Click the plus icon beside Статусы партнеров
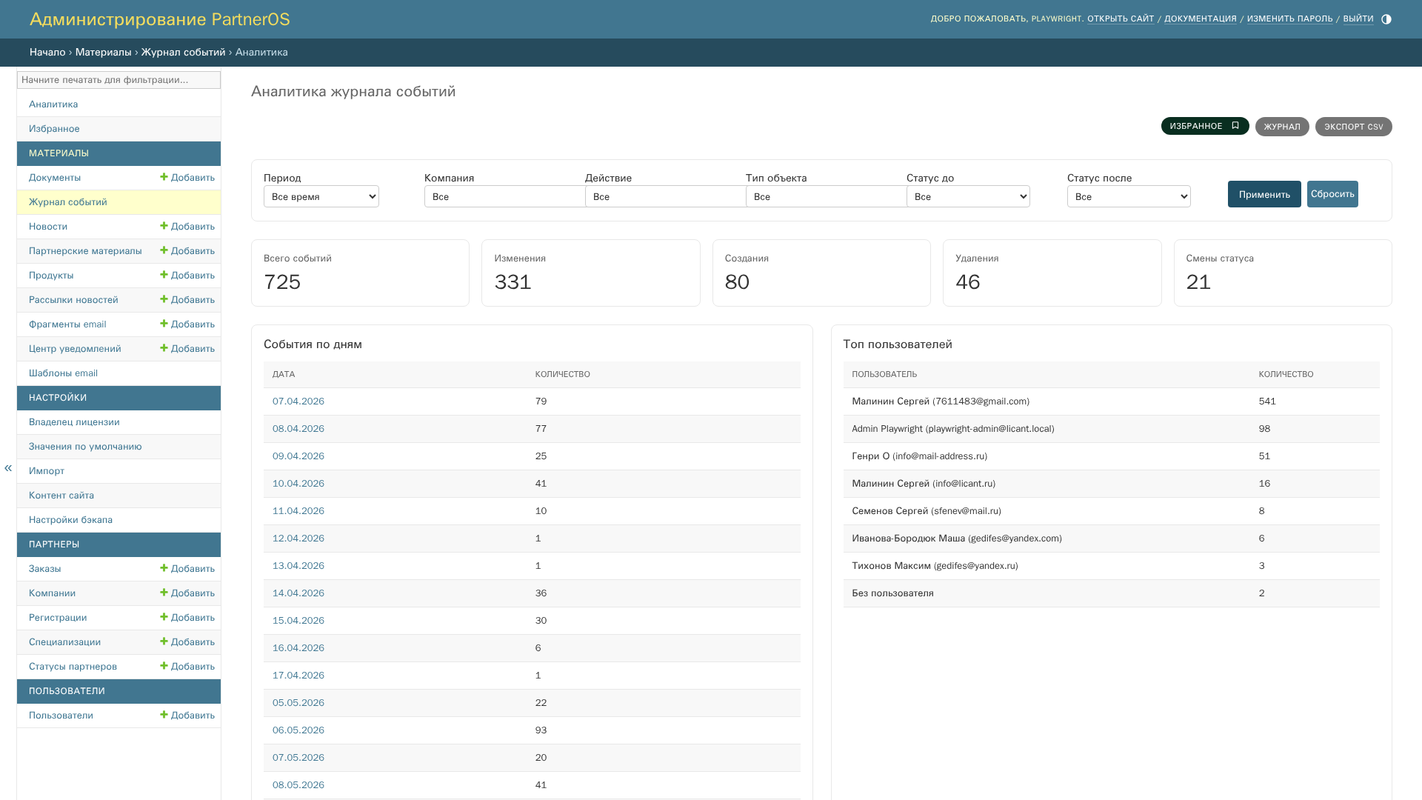Screen dimensions: 1422x800 point(164,666)
